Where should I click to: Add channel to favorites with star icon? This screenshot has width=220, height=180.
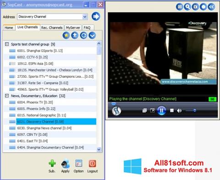click(66, 35)
